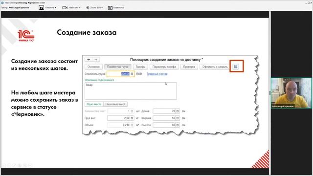This screenshot has height=176, width=313.
Task: Switch to the Параметры тарифа step tab
Action: (164, 66)
